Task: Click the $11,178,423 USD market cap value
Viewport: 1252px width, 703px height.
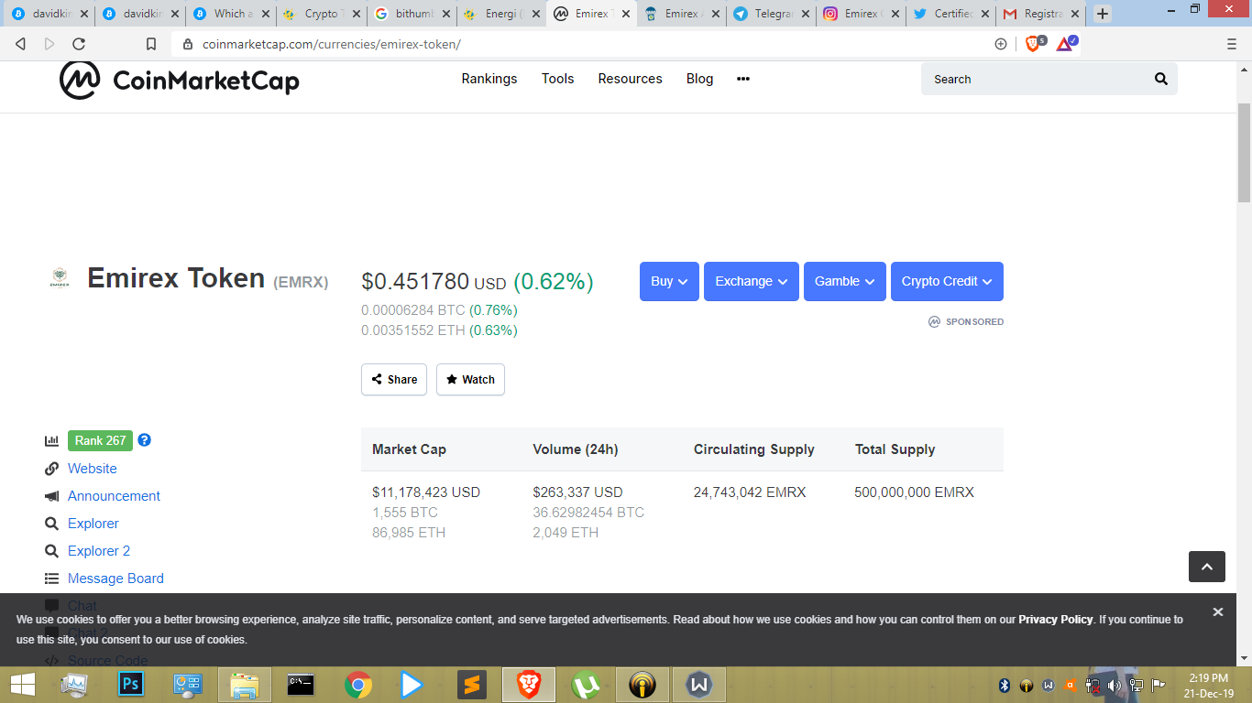Action: (x=426, y=492)
